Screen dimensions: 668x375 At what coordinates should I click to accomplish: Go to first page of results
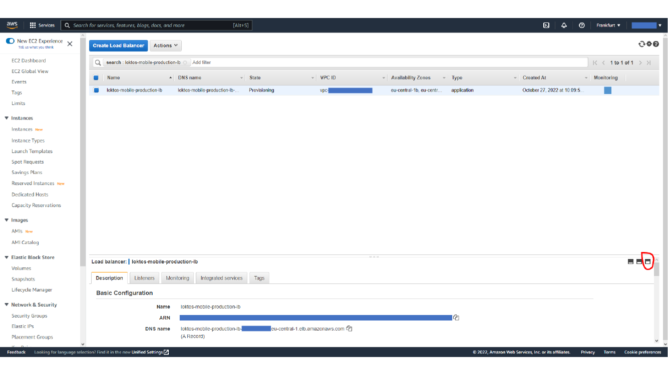coord(595,62)
